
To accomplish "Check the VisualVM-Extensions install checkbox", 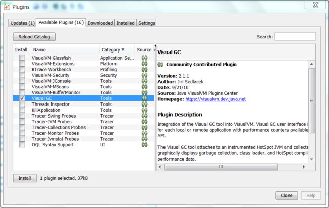I will (x=22, y=64).
